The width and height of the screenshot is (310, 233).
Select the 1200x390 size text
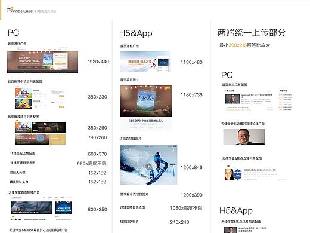191,195
